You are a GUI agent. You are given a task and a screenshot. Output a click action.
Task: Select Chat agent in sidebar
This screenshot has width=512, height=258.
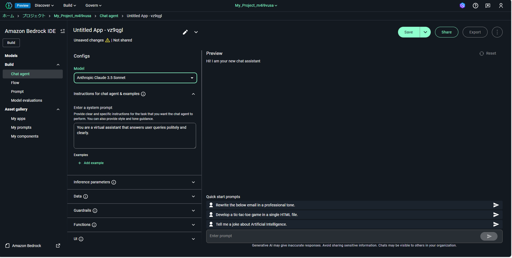click(x=33, y=74)
